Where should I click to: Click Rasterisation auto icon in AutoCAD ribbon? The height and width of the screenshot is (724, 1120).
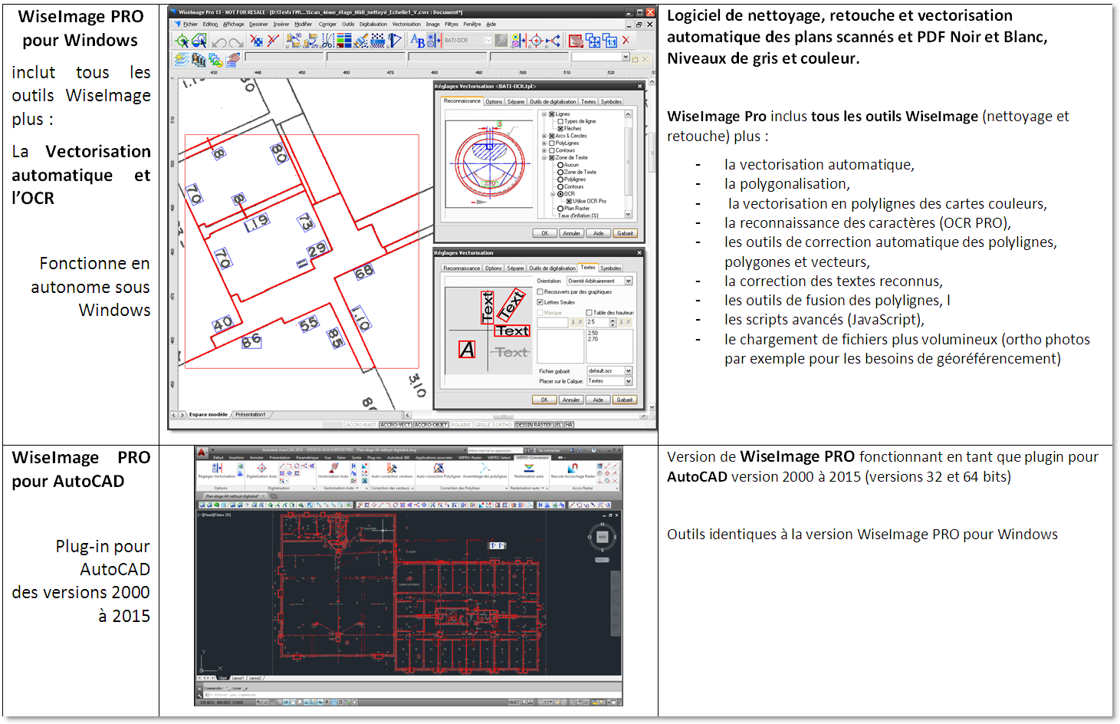(528, 468)
